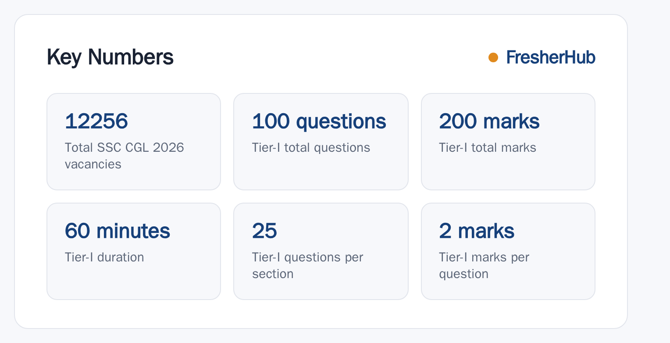The image size is (670, 343).
Task: Click the 12256 vacancies card
Action: click(134, 142)
